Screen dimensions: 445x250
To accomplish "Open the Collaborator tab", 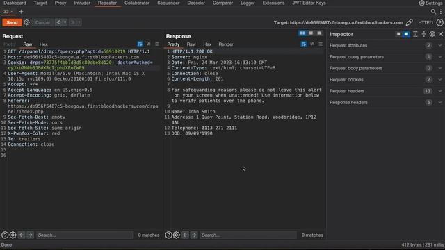I will (137, 3).
